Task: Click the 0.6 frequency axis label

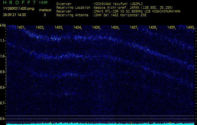Action: [x=3, y=119]
